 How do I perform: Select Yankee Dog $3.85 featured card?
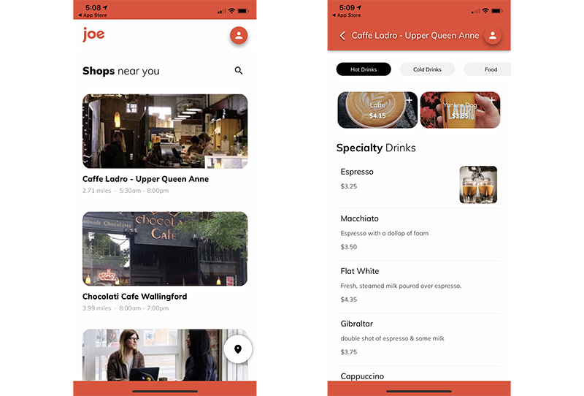(461, 110)
